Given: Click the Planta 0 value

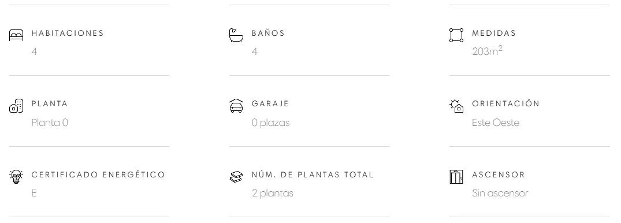Looking at the screenshot, I should (50, 123).
